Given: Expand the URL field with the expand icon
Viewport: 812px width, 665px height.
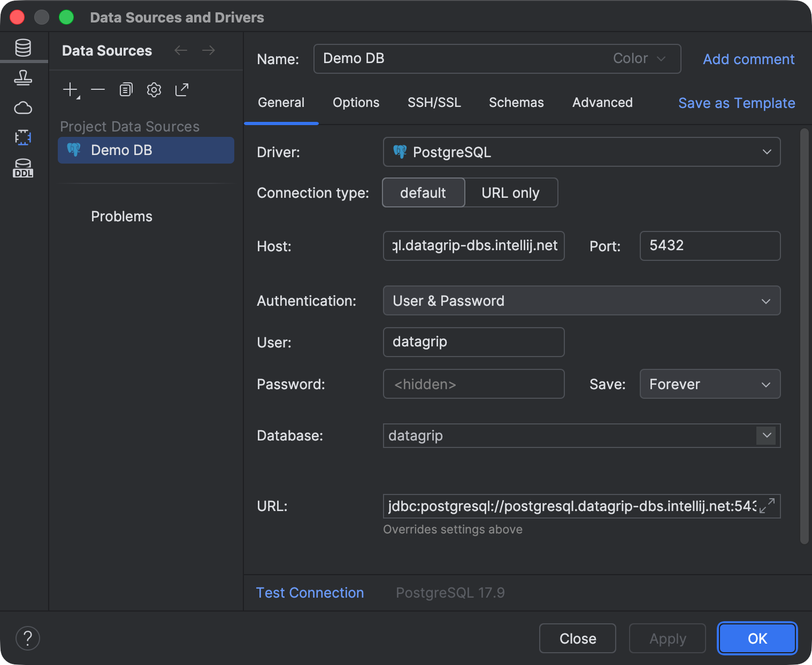Looking at the screenshot, I should pyautogui.click(x=767, y=506).
